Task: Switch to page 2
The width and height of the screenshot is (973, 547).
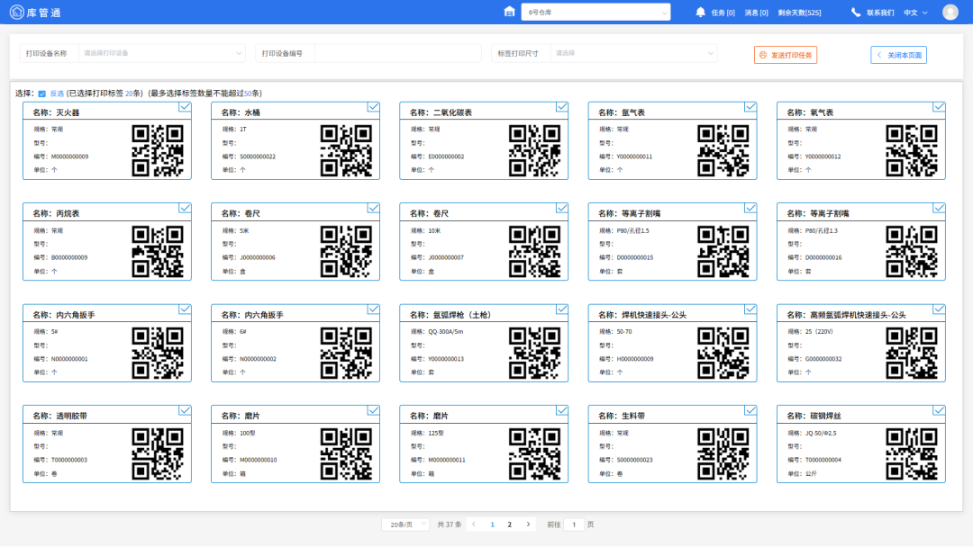Action: point(509,525)
